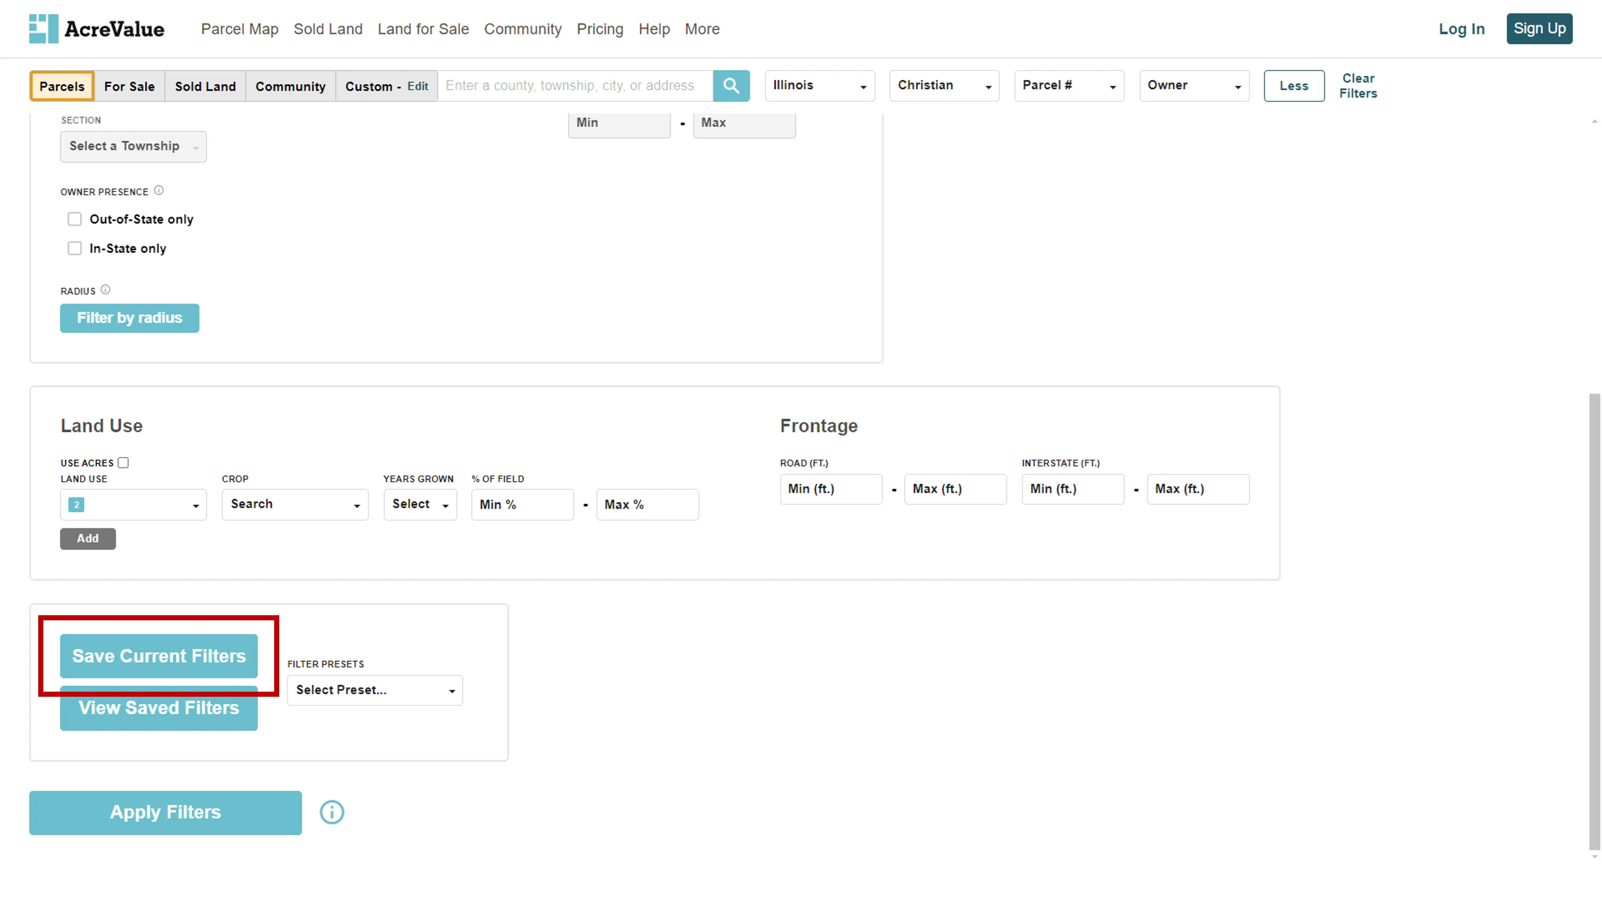Click the Use Acres checkbox icon

123,462
